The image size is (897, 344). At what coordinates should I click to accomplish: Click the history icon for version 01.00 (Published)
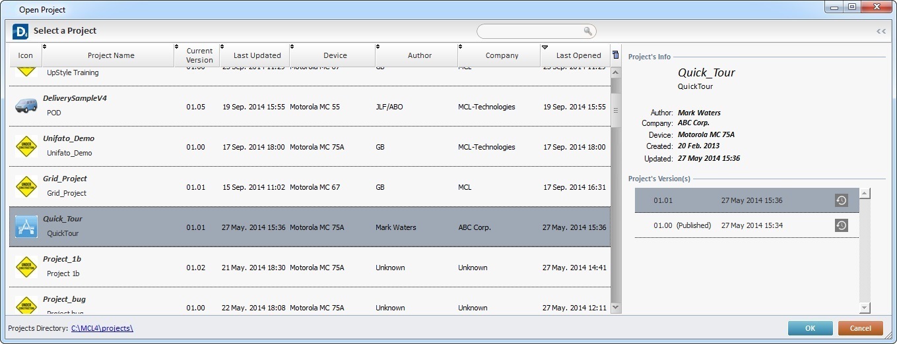click(x=841, y=225)
